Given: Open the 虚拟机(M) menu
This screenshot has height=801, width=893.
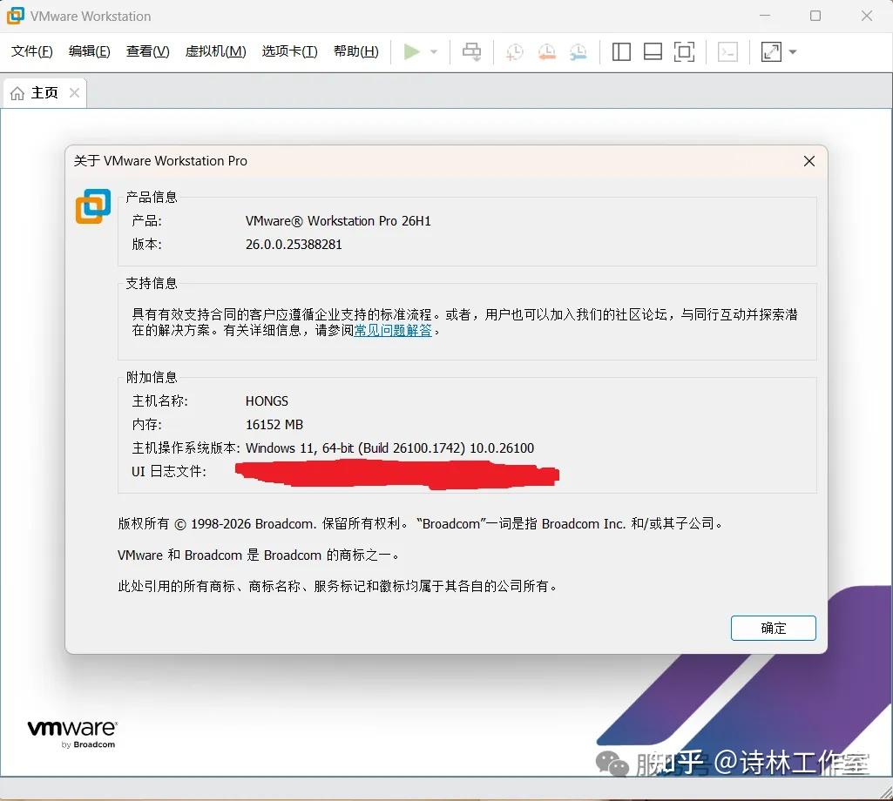Looking at the screenshot, I should 215,51.
